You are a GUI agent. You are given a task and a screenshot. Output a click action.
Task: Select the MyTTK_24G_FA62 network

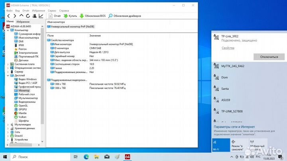coord(249,66)
